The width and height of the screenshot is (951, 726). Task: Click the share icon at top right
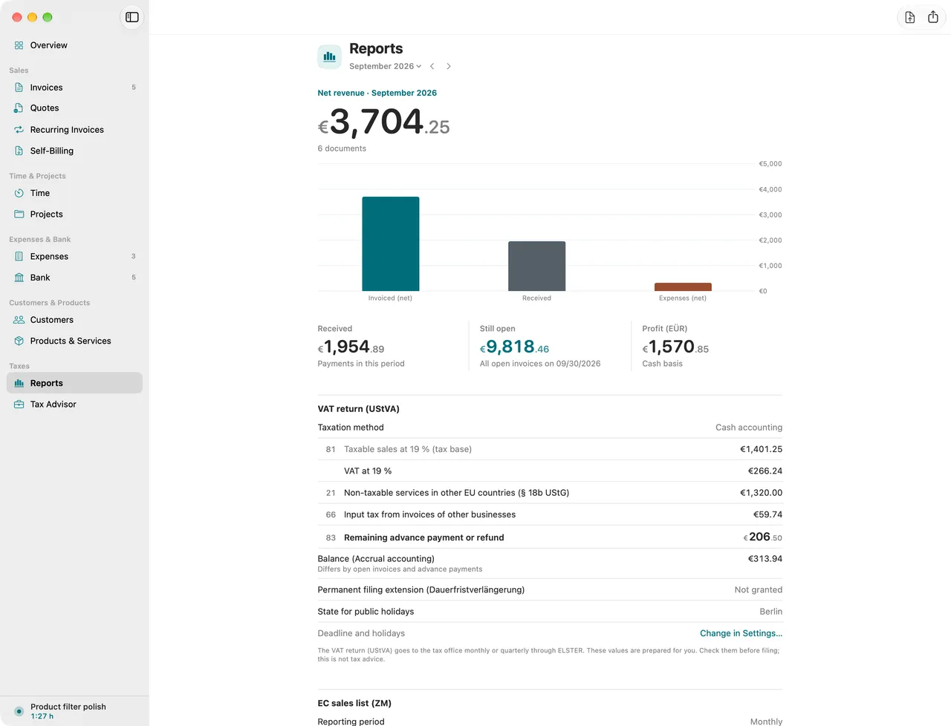point(933,17)
